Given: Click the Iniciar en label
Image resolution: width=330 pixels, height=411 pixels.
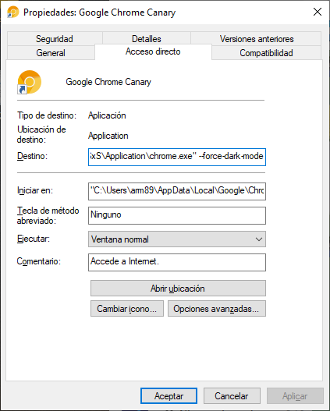Looking at the screenshot, I should pos(35,190).
